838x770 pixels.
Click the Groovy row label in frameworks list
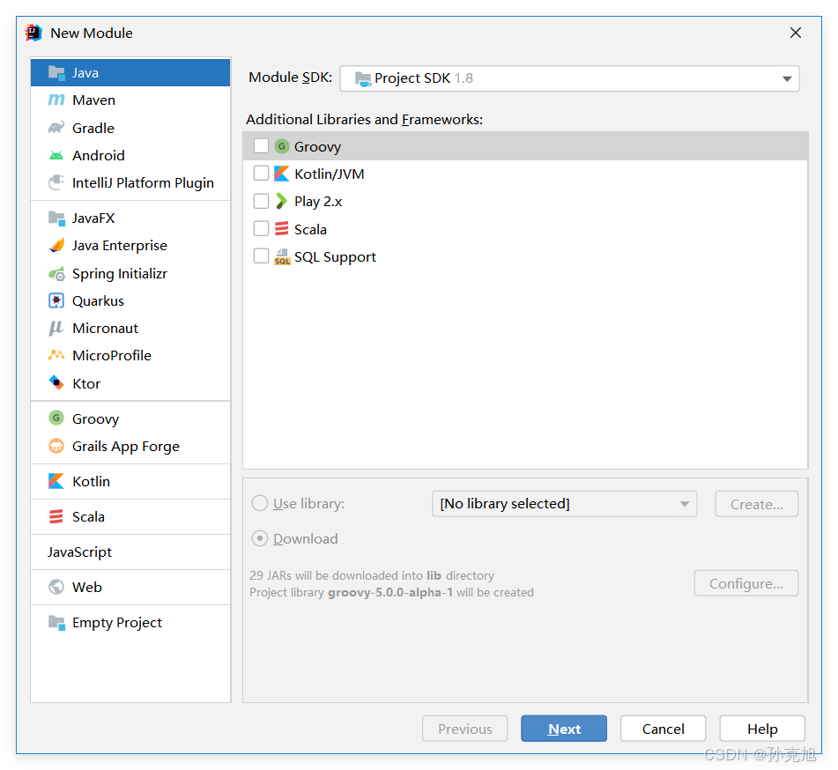tap(317, 146)
